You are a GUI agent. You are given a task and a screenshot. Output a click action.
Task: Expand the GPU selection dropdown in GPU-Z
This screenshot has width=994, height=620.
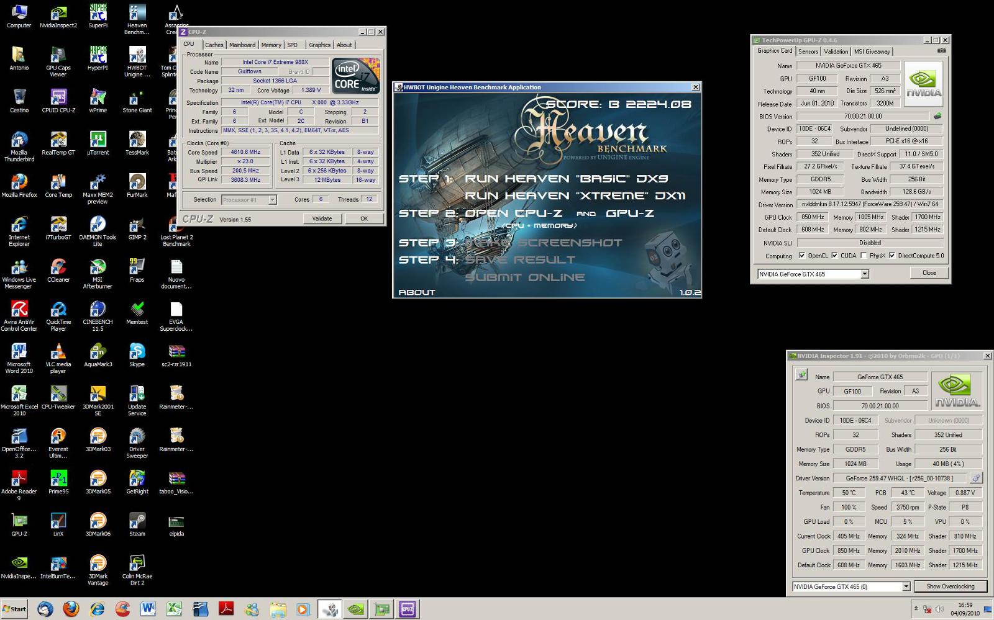864,274
